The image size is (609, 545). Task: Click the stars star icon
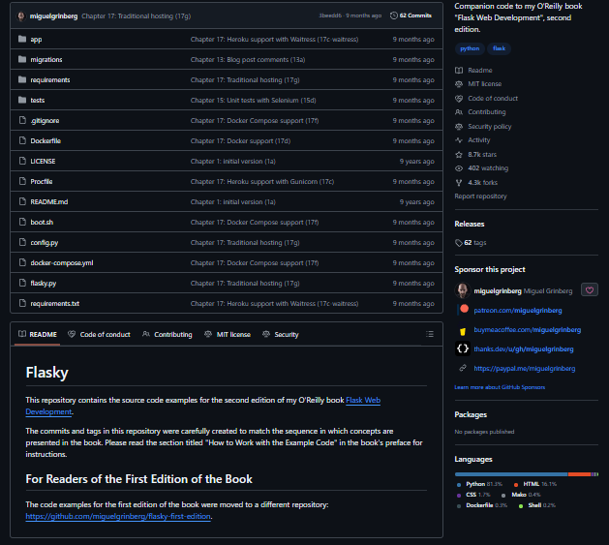(459, 155)
